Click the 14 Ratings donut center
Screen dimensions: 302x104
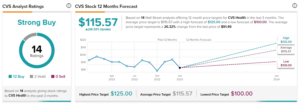(x=37, y=51)
